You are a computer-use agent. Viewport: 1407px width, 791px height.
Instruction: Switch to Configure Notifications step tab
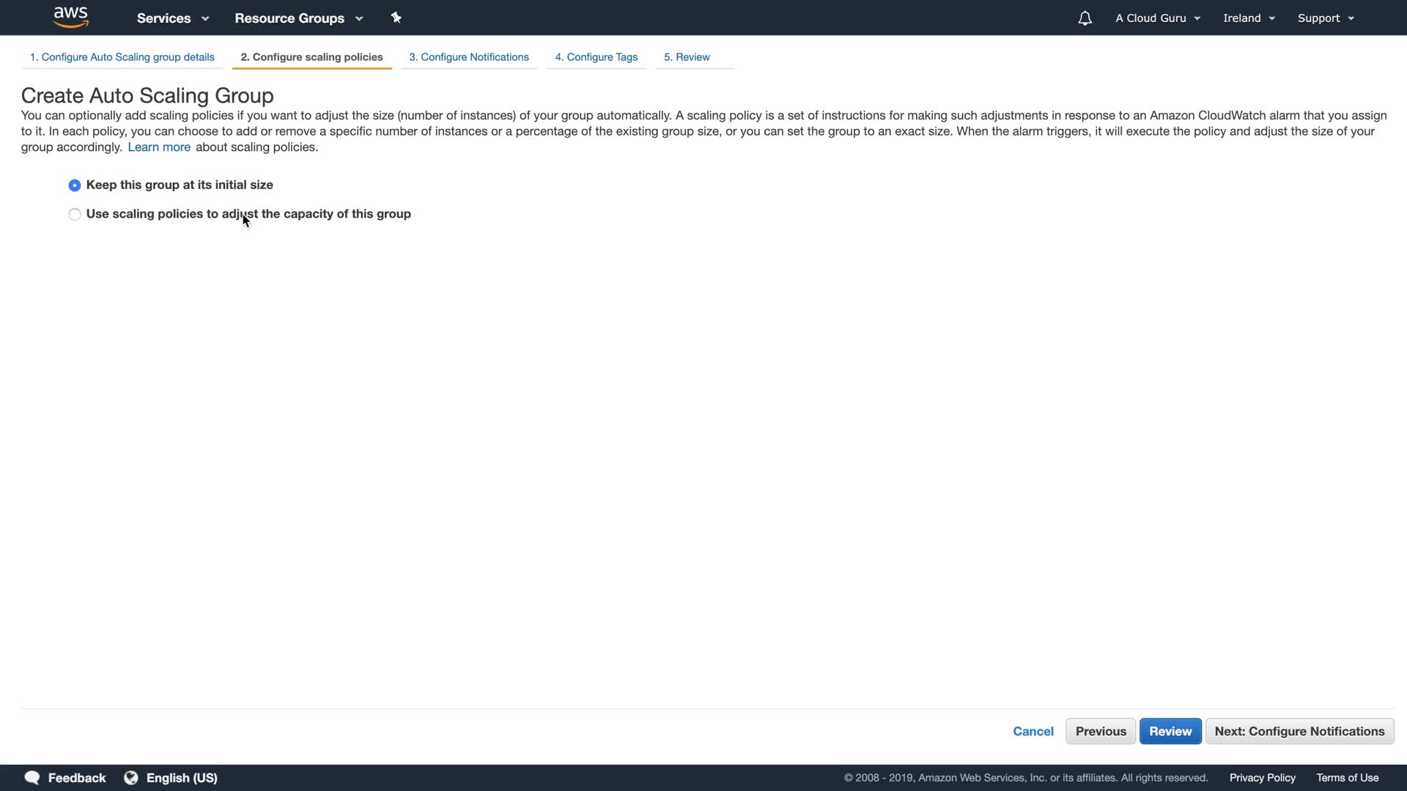click(x=469, y=57)
